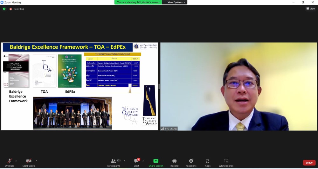Open the Participants panel
Viewport: 318px width, 169px height.
pyautogui.click(x=114, y=163)
